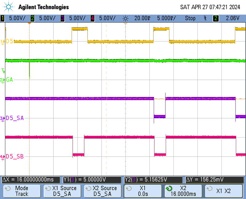Toggle the X1 cursor at 0.0s

[143, 191]
